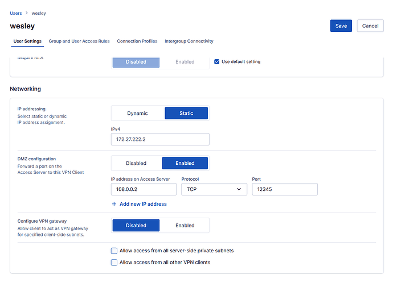Save the user settings
This screenshot has width=393, height=283.
point(341,26)
